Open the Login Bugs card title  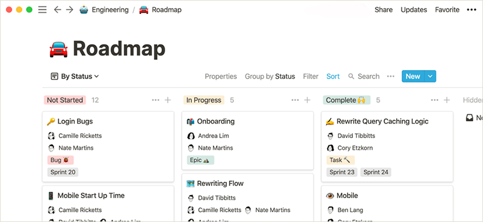tap(75, 121)
